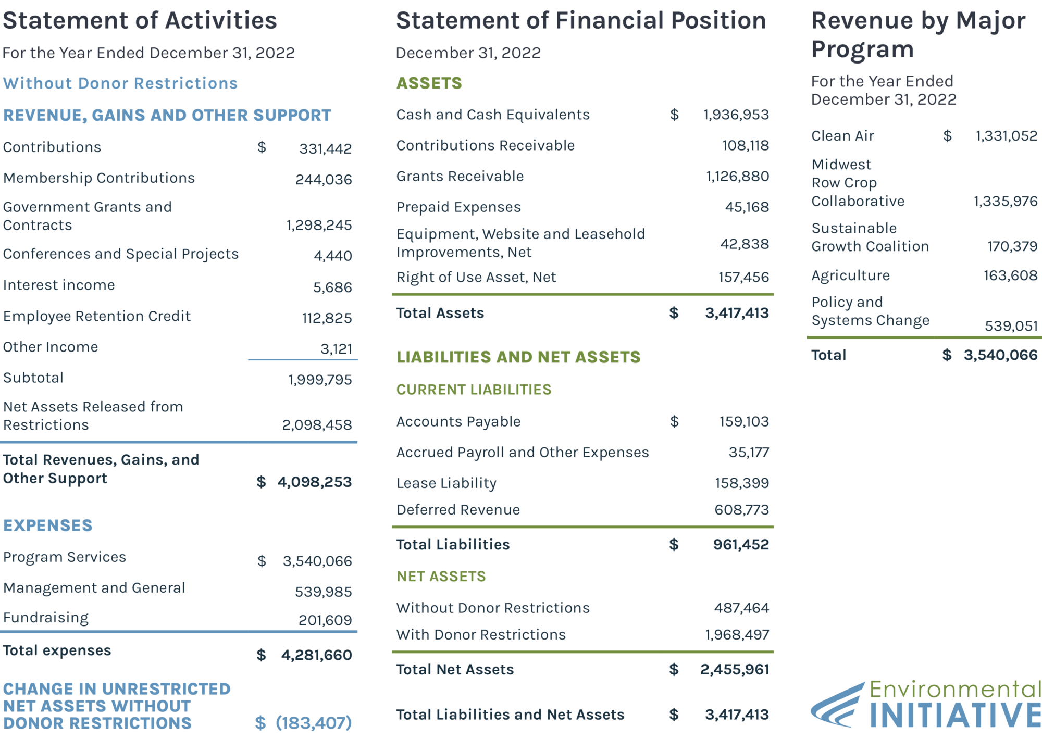Select the Midwest Row Crop Collaborative label
1042x739 pixels.
858,183
